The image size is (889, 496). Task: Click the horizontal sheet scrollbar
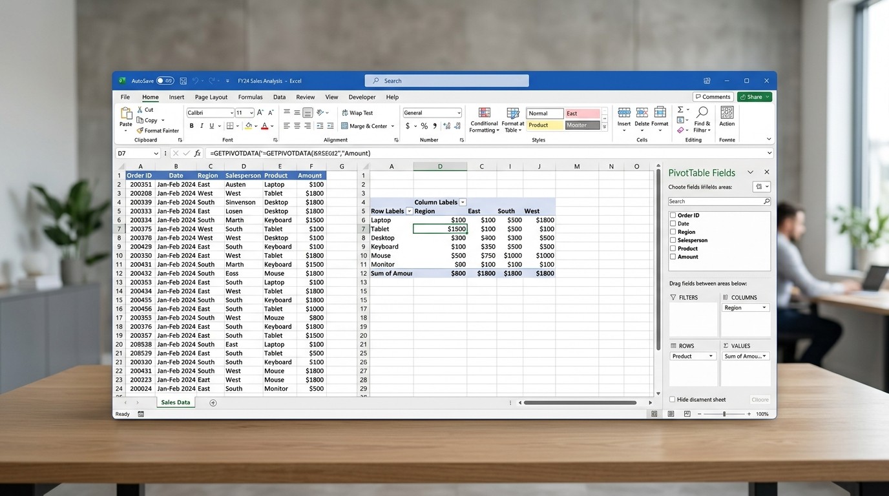(580, 402)
